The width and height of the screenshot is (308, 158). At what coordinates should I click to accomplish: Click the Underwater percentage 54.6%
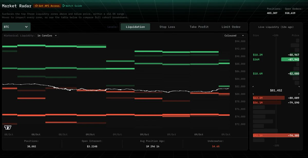(x=216, y=146)
